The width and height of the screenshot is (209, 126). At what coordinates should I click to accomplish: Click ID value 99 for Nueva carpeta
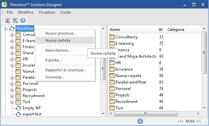[161, 76]
